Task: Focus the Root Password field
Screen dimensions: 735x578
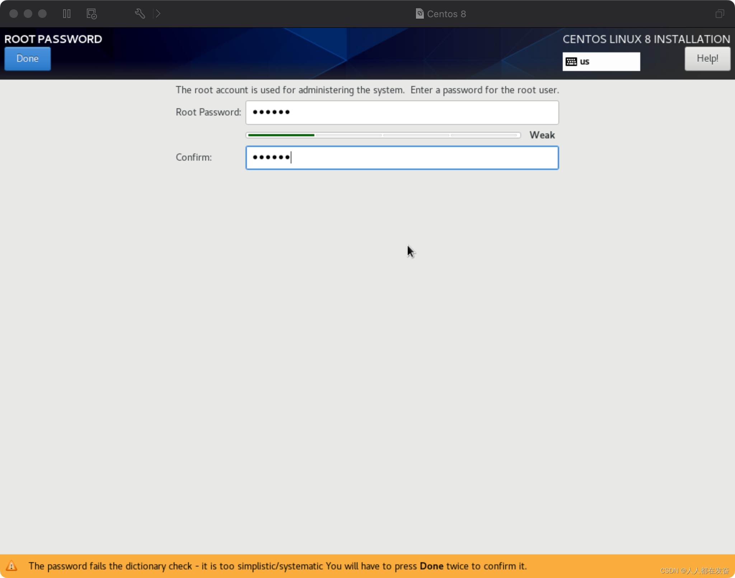Action: [402, 112]
